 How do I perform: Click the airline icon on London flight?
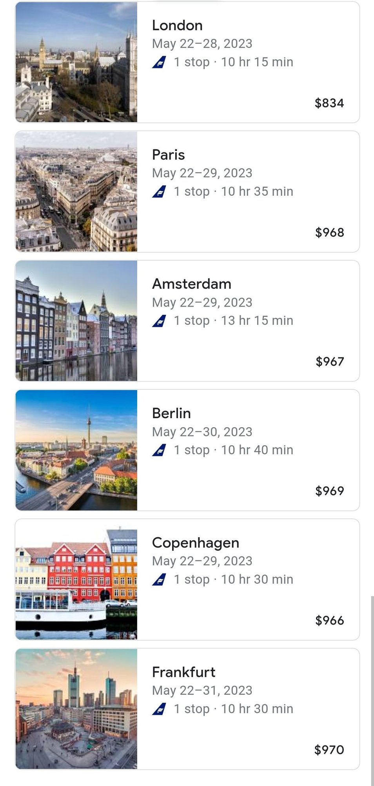(159, 62)
